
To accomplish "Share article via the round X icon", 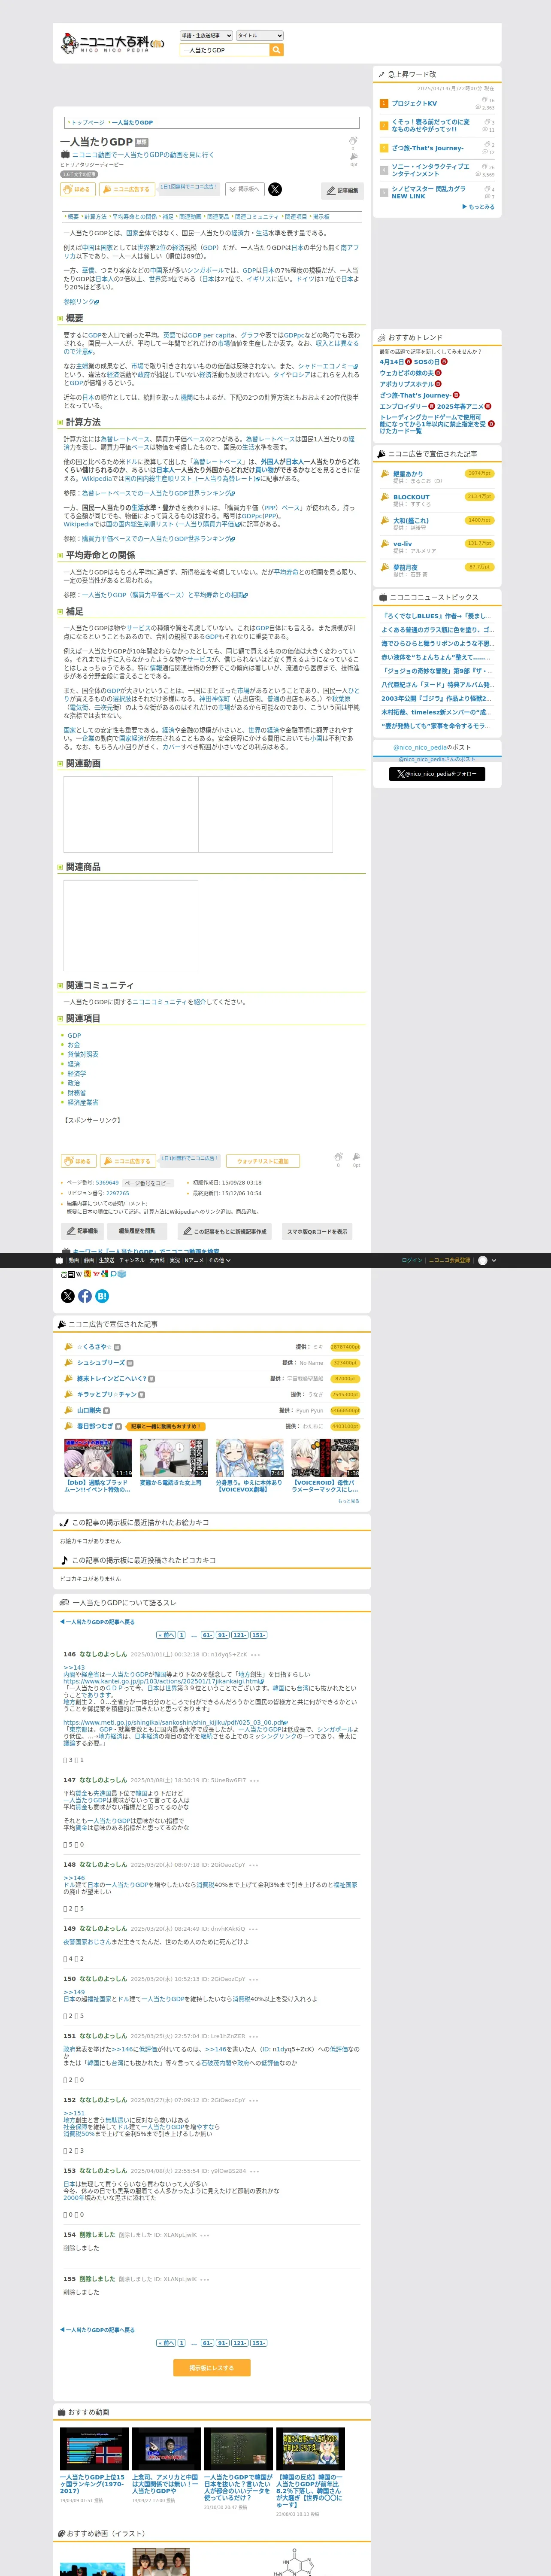I will pos(68,1296).
